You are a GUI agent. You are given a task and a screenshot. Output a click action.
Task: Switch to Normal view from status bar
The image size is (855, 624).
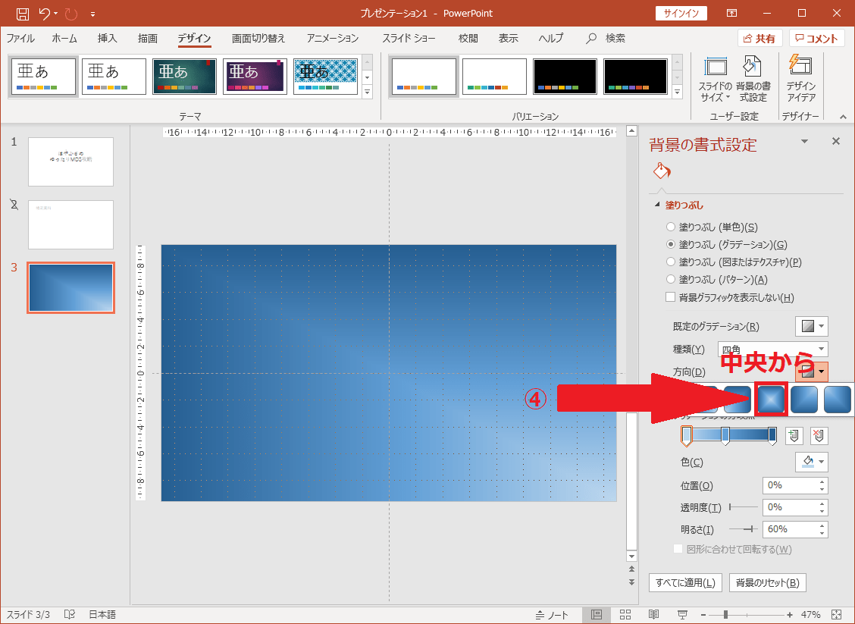point(597,615)
